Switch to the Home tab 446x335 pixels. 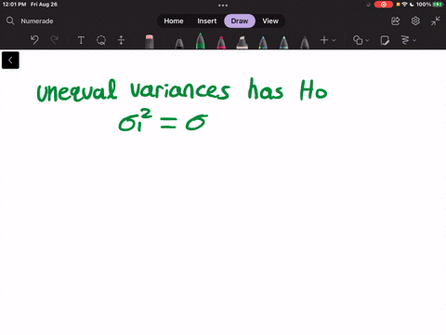pyautogui.click(x=174, y=20)
